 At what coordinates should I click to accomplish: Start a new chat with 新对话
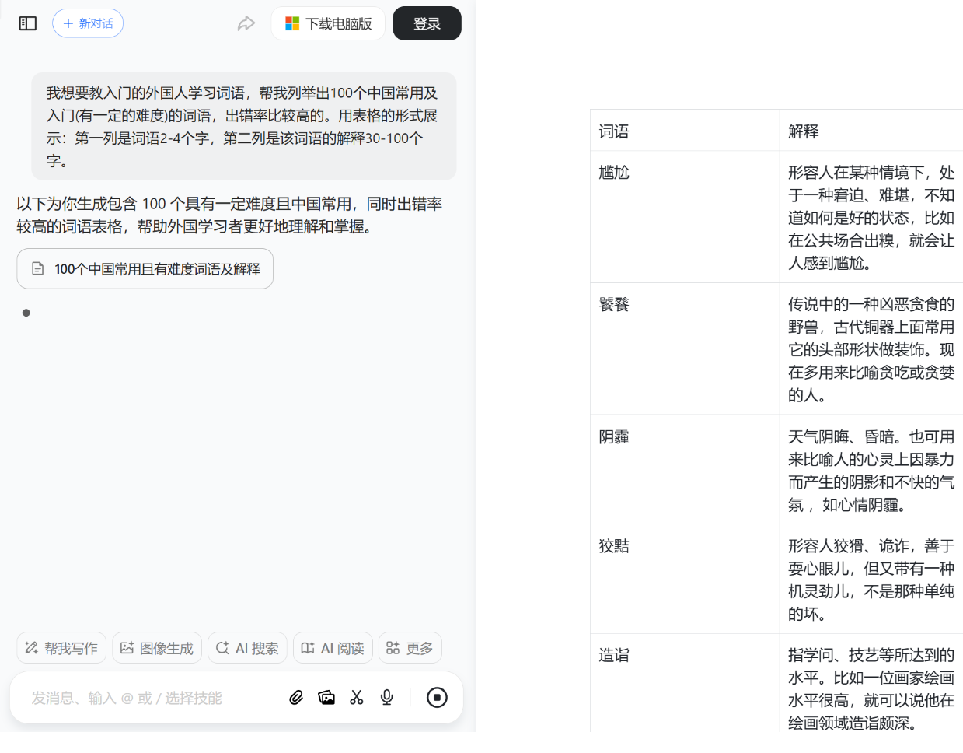[88, 23]
